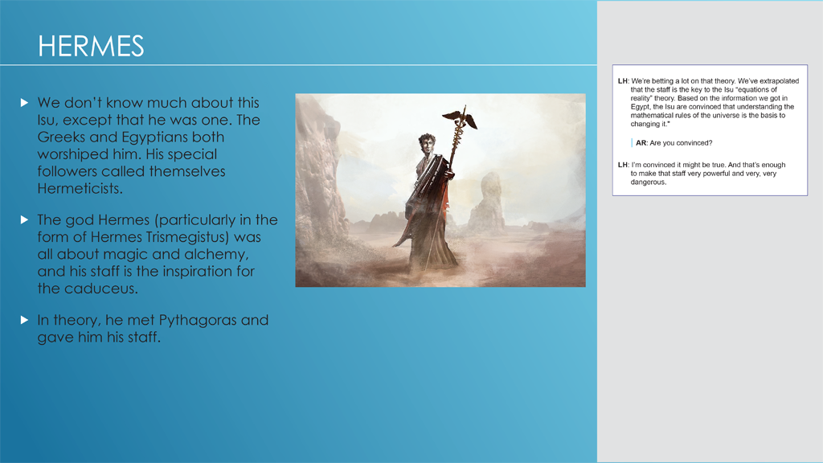Click the 'LH: We're betting a lot' paragraph

[x=709, y=102]
